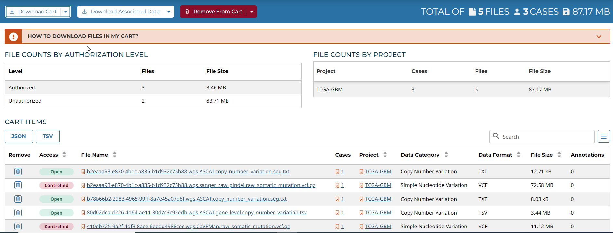Click the orange alert icon in the banner
The height and width of the screenshot is (233, 613).
coord(13,37)
